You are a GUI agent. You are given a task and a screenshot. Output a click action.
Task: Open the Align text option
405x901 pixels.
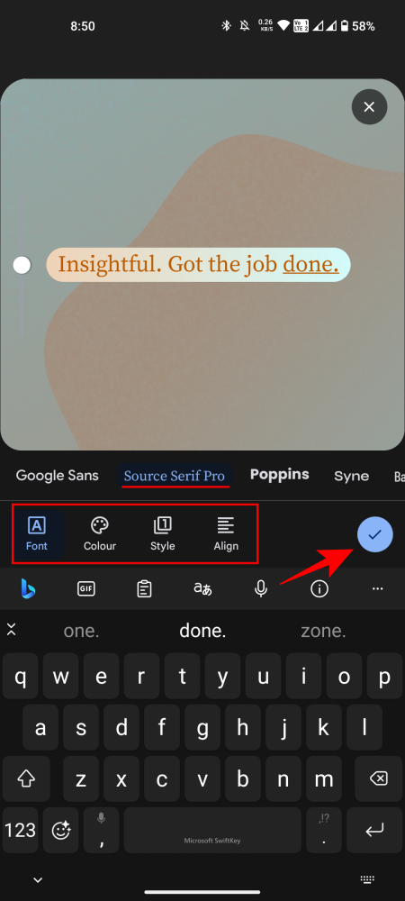226,534
